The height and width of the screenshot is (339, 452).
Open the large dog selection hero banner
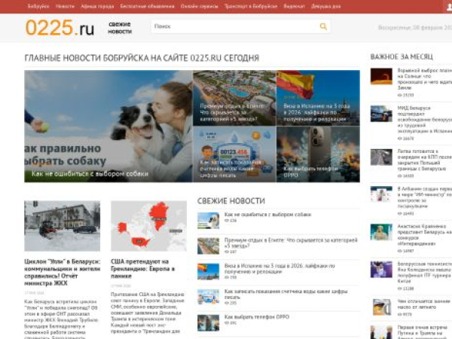(108, 126)
